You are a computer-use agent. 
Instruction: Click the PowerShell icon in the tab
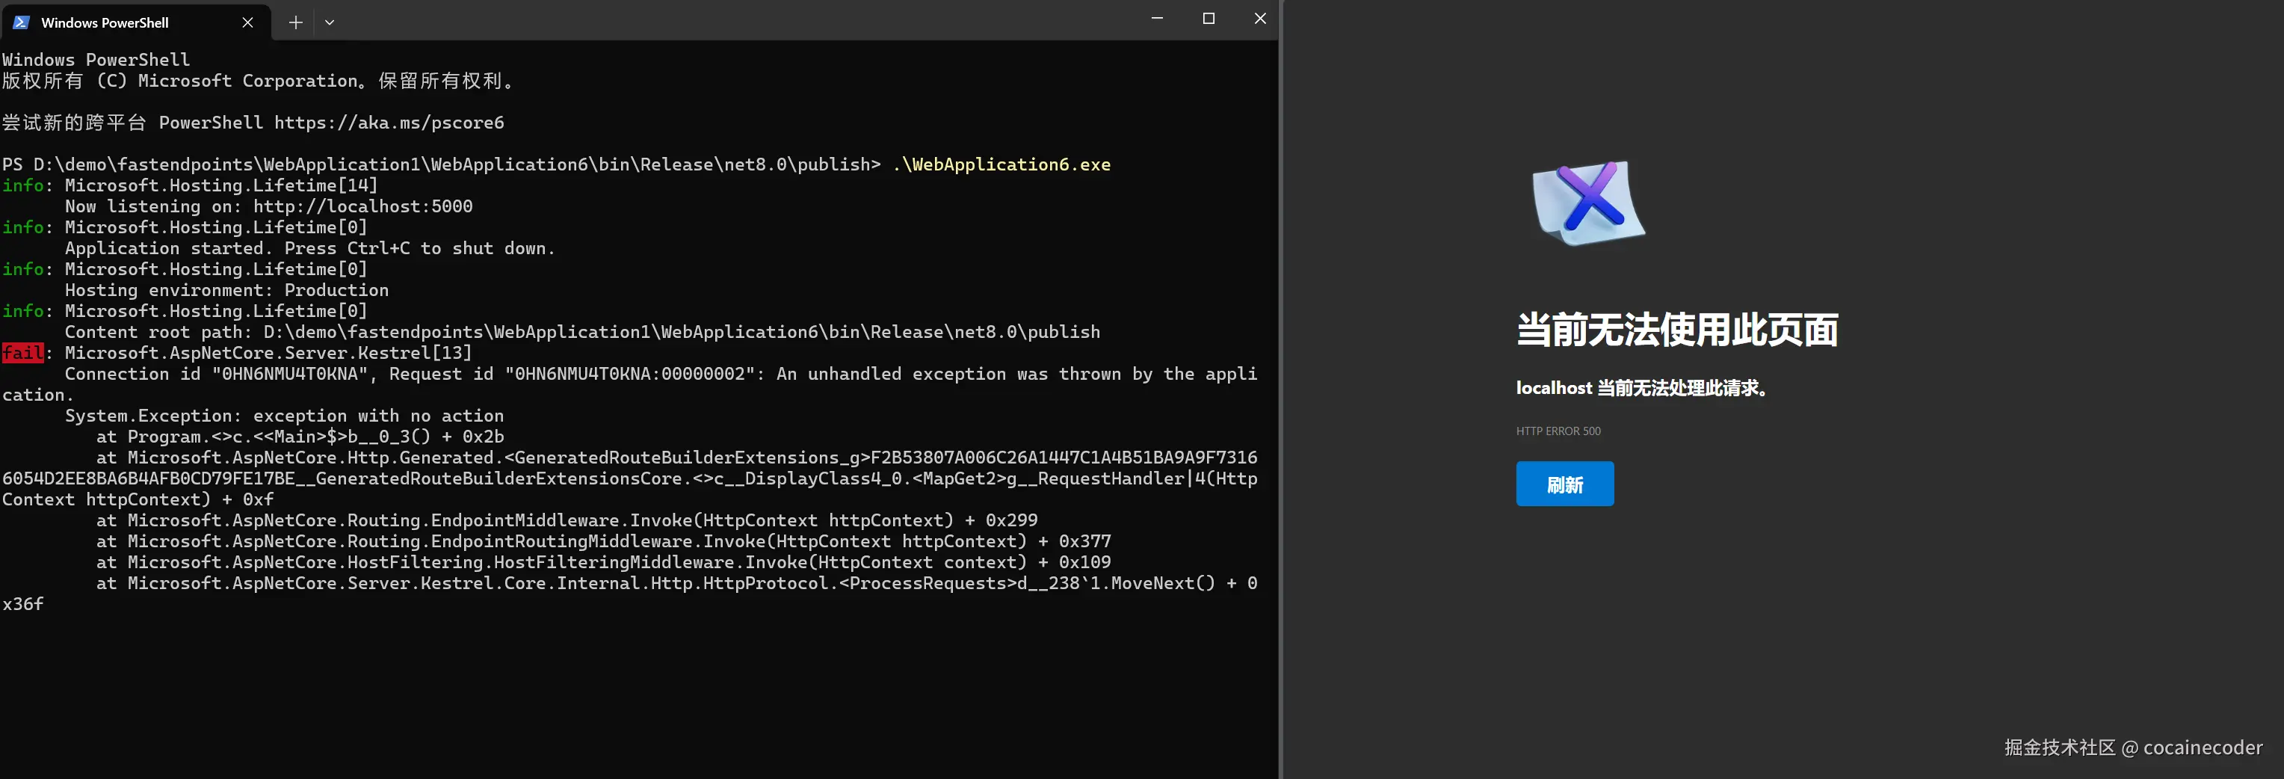[x=22, y=22]
